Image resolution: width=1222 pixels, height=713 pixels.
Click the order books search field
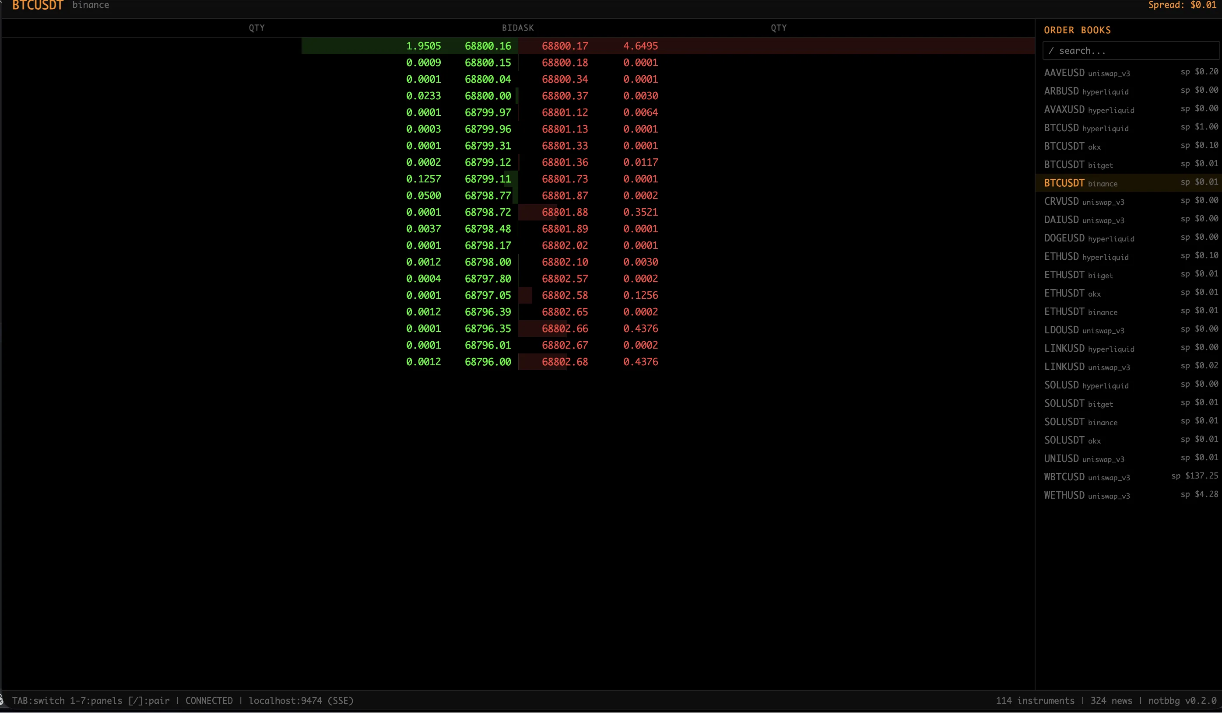pyautogui.click(x=1130, y=50)
